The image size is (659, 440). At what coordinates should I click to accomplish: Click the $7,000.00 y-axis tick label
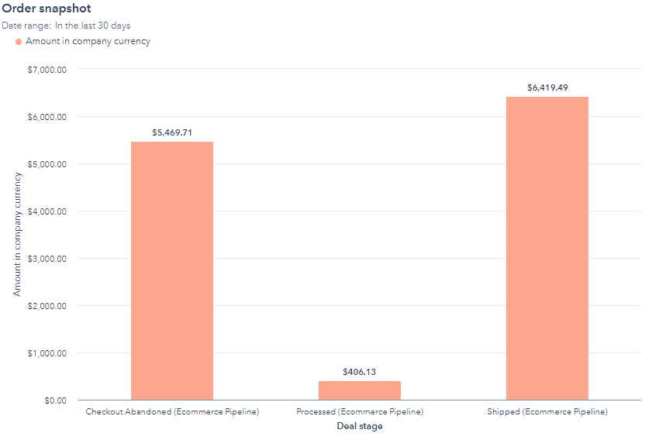[48, 70]
